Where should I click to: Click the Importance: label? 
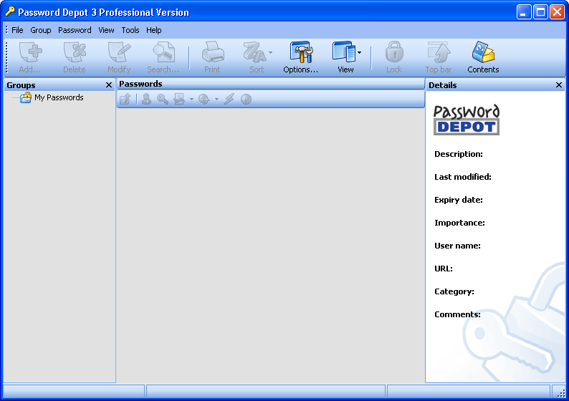460,223
